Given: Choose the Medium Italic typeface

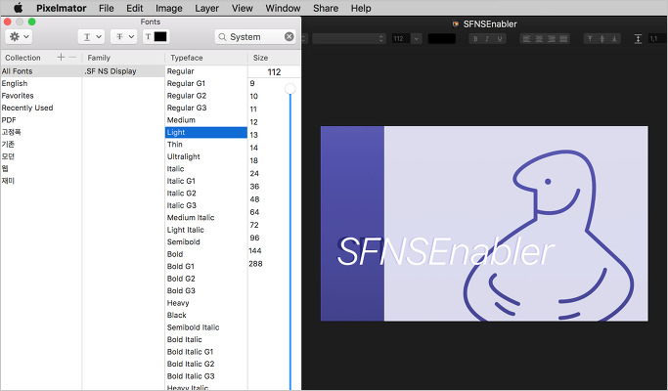Looking at the screenshot, I should coord(206,218).
